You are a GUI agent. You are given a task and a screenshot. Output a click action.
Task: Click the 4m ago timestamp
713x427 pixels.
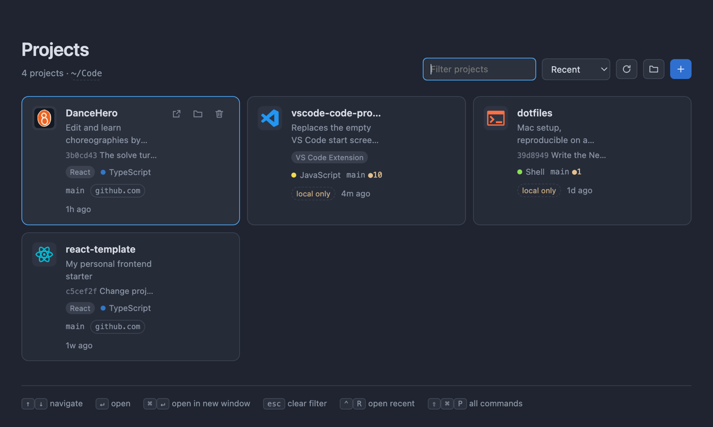(355, 194)
